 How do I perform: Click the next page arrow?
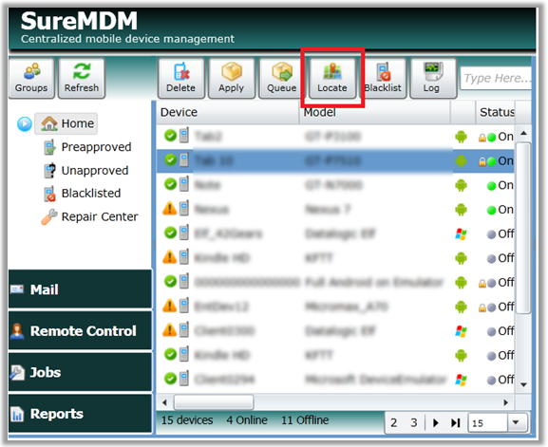(x=436, y=423)
